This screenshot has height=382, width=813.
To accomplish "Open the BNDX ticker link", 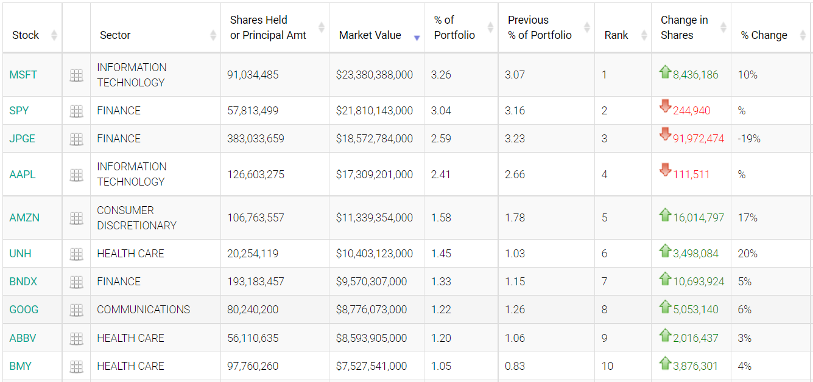I will (24, 282).
